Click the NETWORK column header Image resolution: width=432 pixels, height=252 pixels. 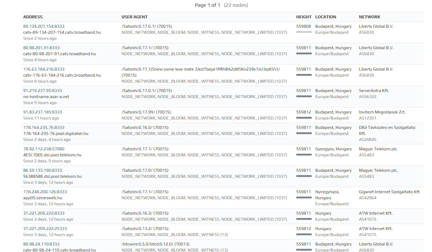pos(370,17)
